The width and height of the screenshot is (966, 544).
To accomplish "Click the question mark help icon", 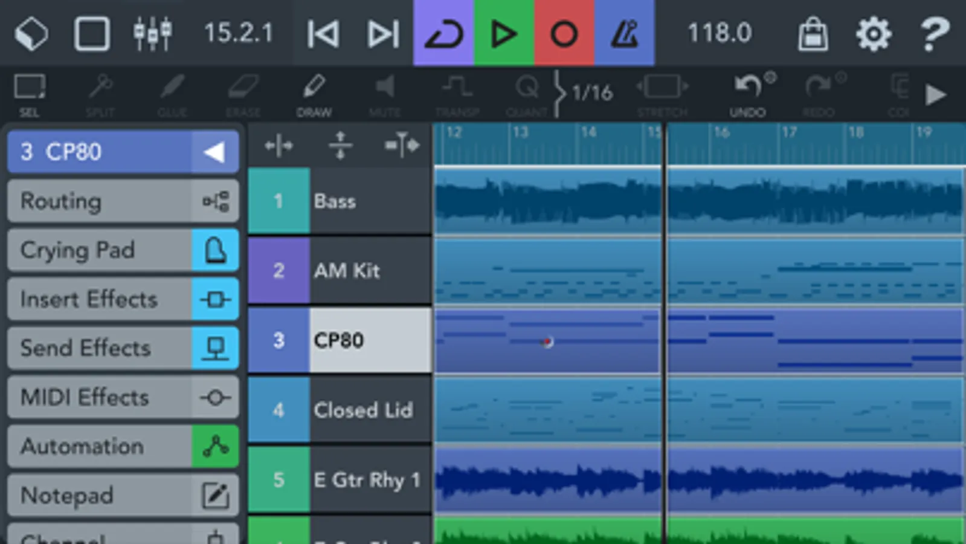I will pos(935,34).
